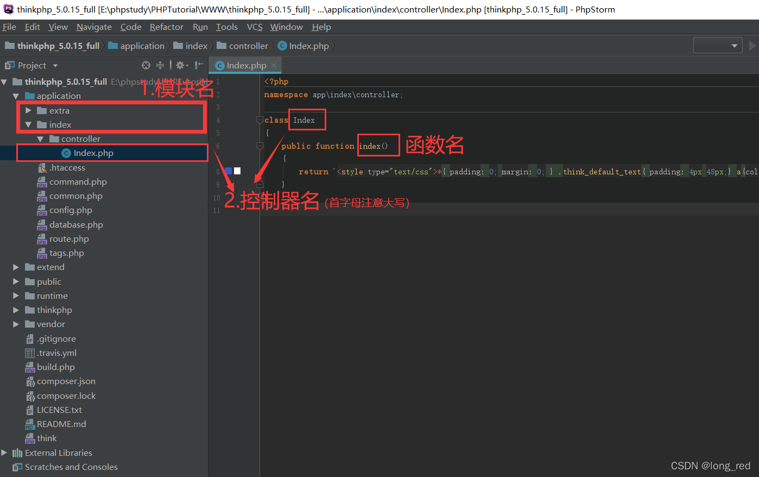The image size is (759, 477).
Task: Collapse the thinkphp_5.0.15_full root node
Action: (x=4, y=82)
